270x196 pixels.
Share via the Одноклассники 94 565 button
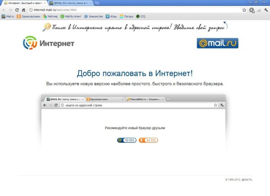pyautogui.click(x=148, y=140)
